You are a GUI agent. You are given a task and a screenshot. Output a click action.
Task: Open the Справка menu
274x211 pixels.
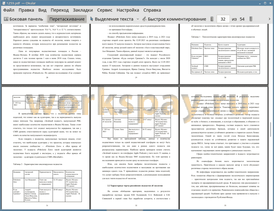pyautogui.click(x=152, y=10)
